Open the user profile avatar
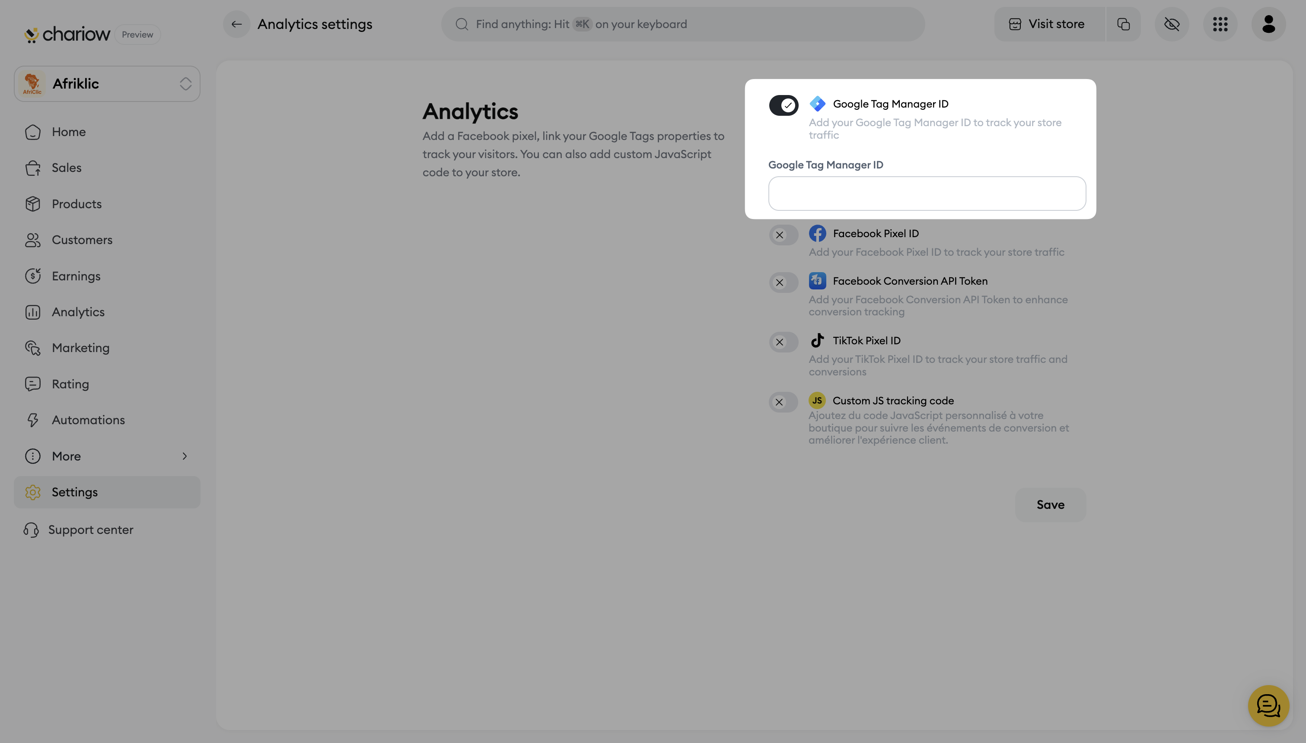 coord(1268,24)
